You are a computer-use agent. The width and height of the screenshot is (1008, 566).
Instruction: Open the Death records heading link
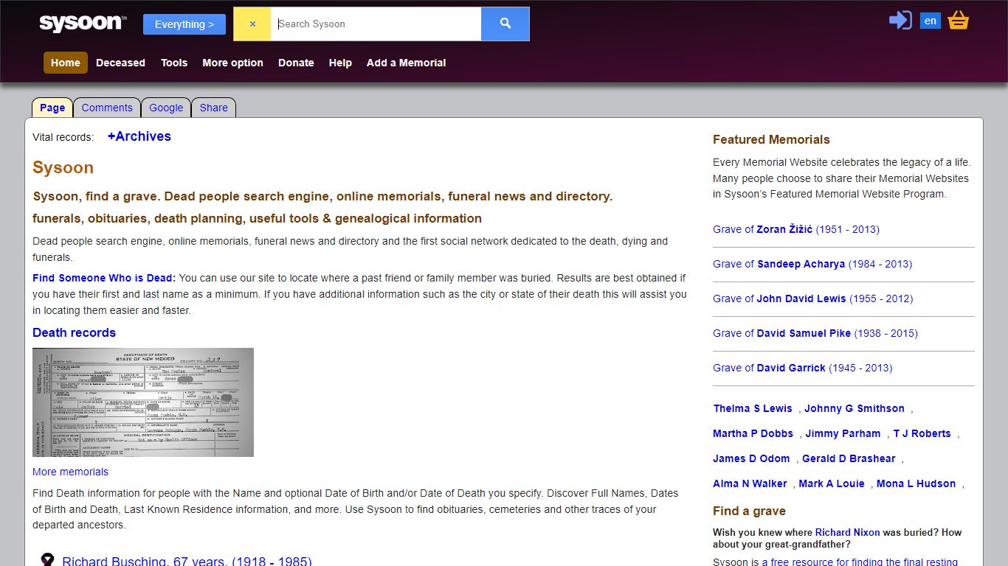(74, 332)
